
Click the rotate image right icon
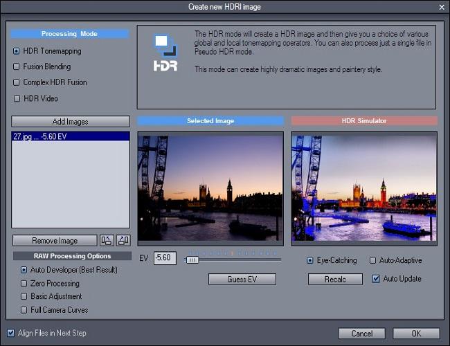(x=123, y=241)
